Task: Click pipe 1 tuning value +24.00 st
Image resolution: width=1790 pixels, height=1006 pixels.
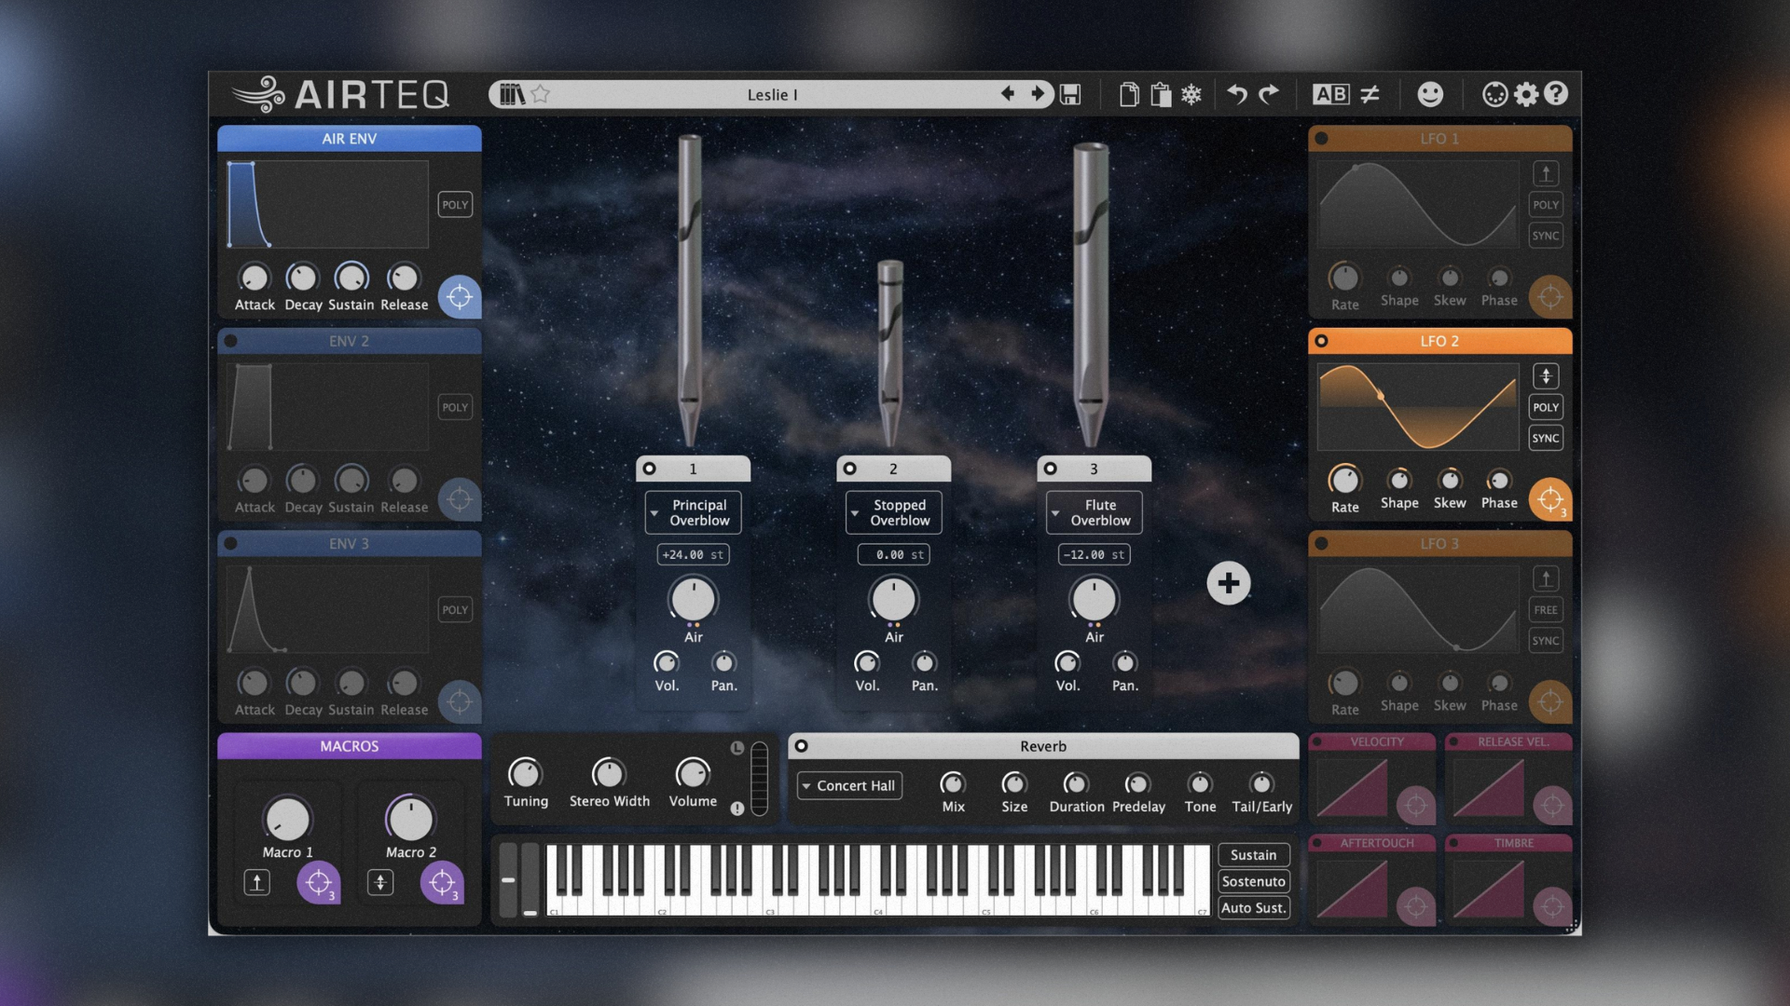Action: click(693, 554)
